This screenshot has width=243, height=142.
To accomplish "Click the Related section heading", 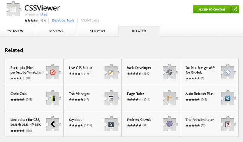I will (x=14, y=50).
